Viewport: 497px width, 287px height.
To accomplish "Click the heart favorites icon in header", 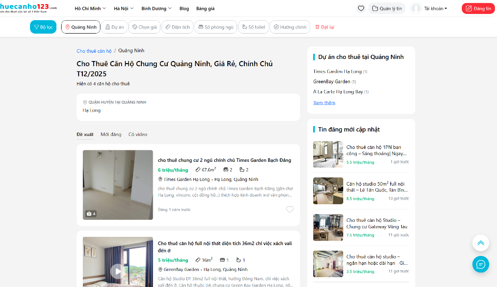I will coord(361,8).
